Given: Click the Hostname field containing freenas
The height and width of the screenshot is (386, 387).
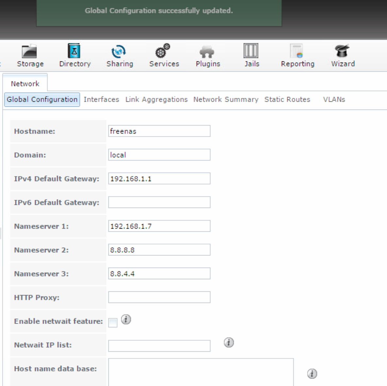Looking at the screenshot, I should [x=159, y=131].
